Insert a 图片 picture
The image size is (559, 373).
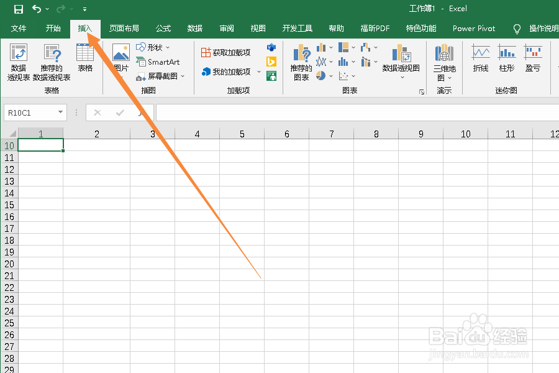coord(121,58)
